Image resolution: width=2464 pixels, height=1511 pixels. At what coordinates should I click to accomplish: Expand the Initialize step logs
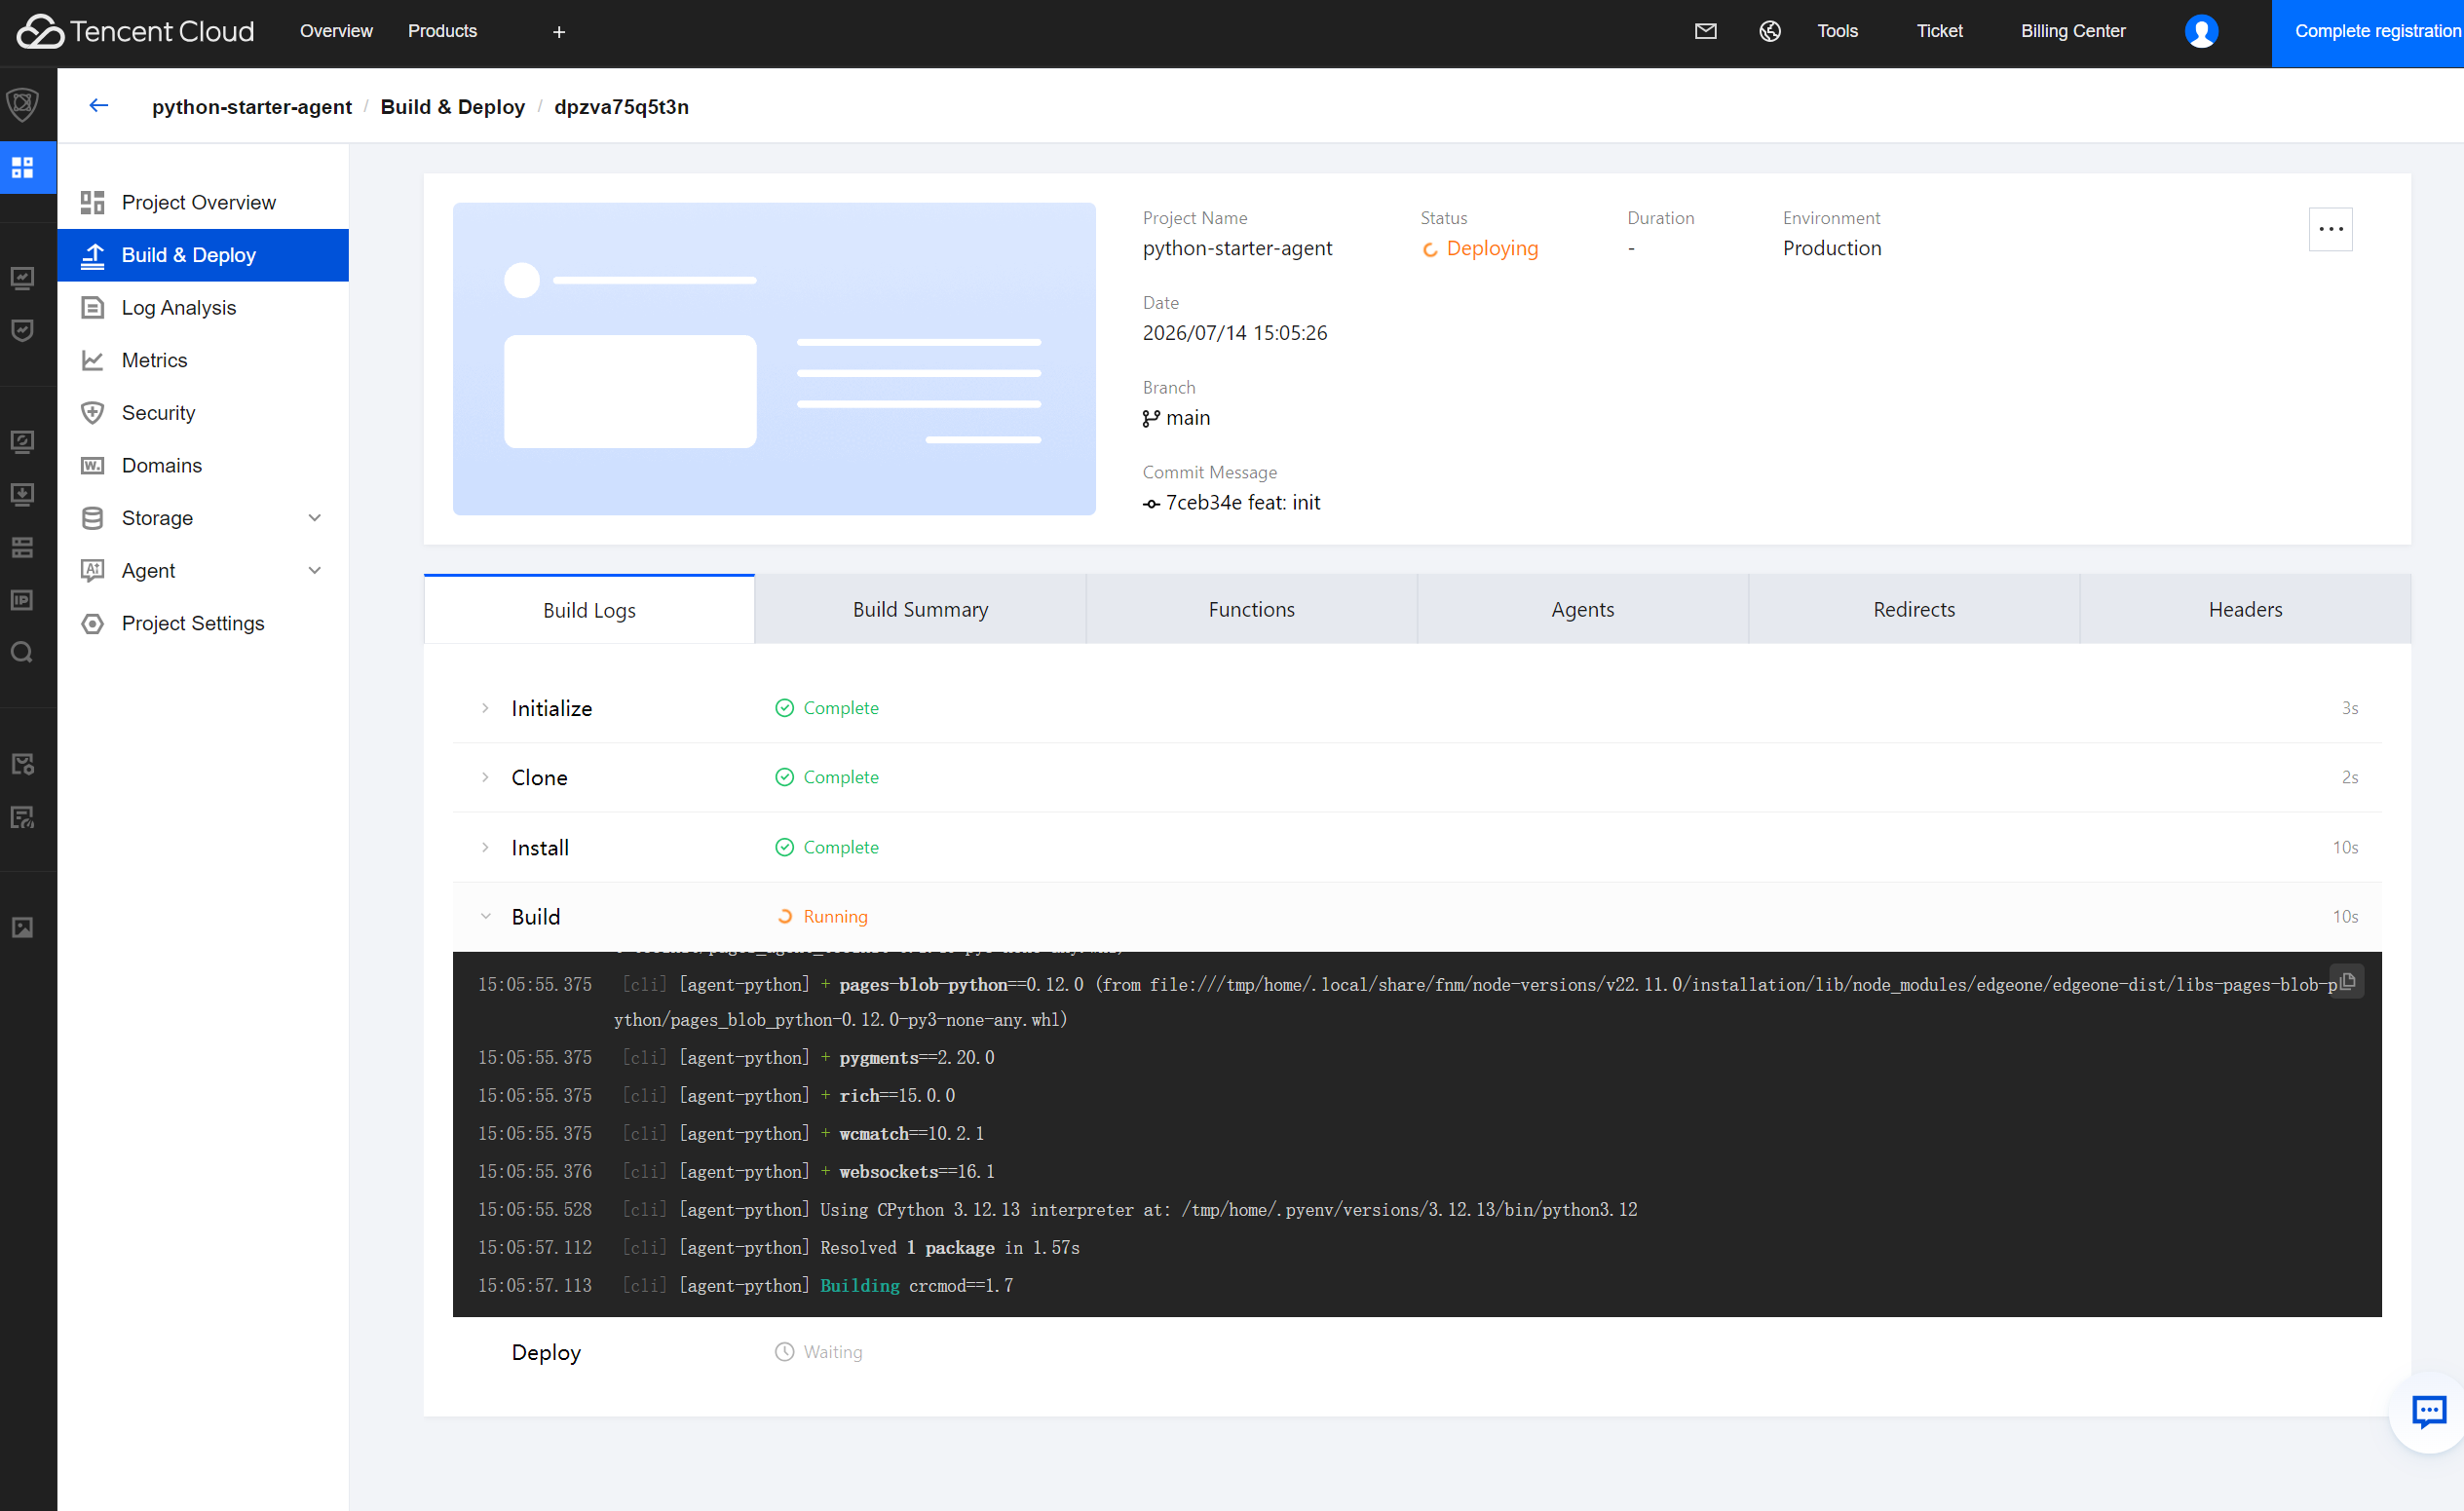pos(485,708)
